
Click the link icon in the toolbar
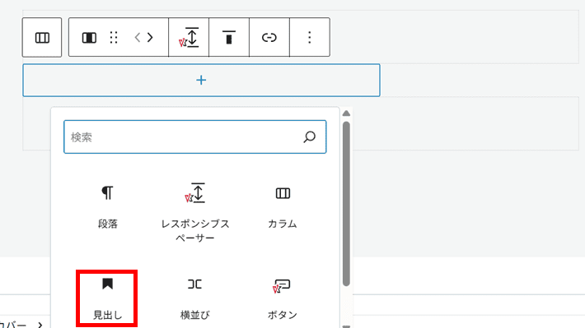pyautogui.click(x=269, y=38)
